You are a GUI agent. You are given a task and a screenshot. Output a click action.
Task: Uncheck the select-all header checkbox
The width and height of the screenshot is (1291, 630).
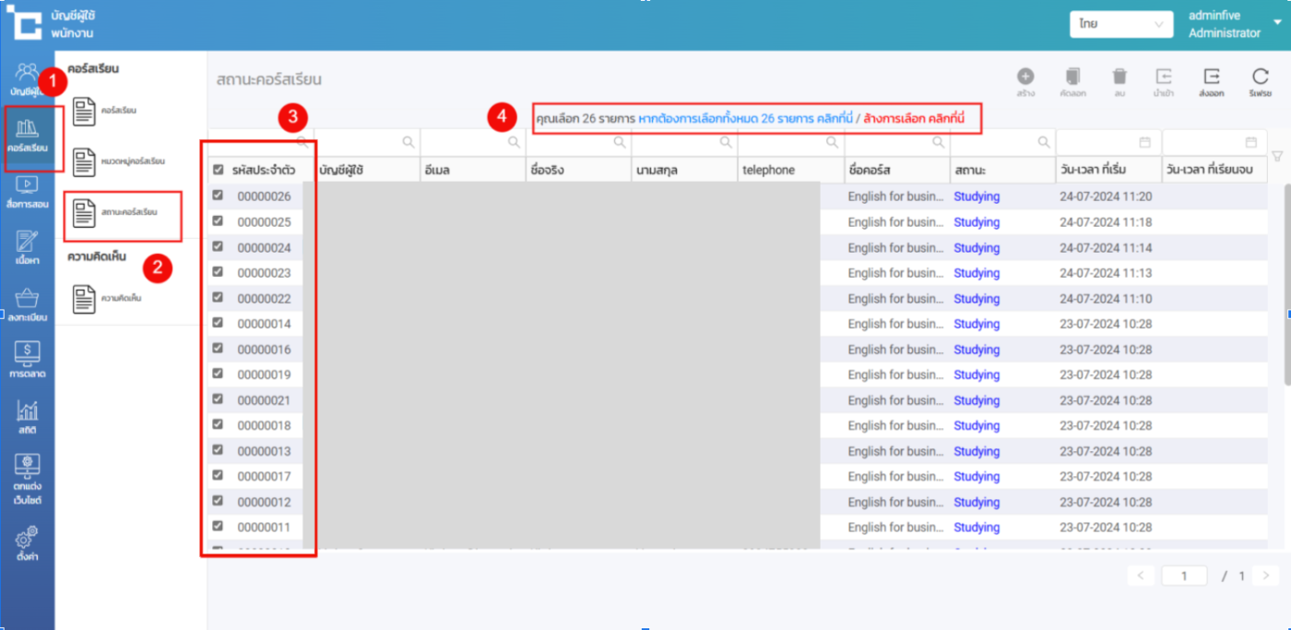point(218,170)
